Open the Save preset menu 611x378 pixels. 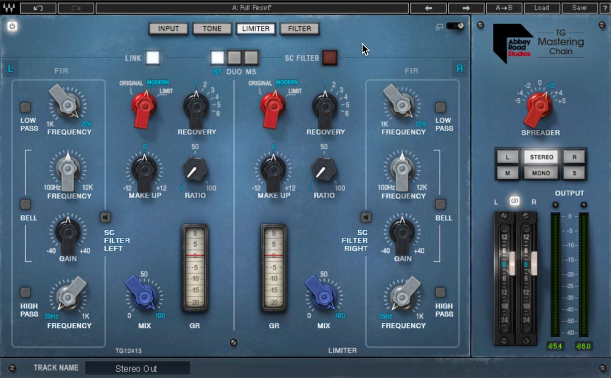pyautogui.click(x=580, y=8)
